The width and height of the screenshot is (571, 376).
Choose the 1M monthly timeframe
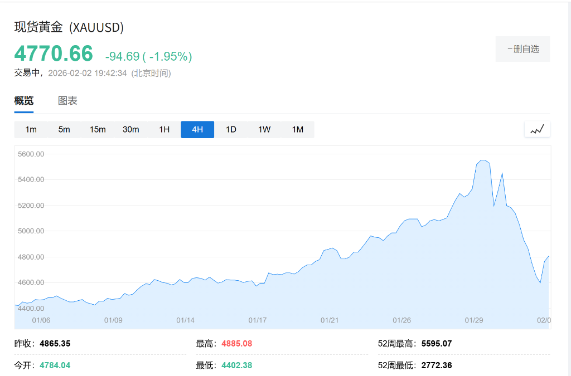click(x=298, y=129)
